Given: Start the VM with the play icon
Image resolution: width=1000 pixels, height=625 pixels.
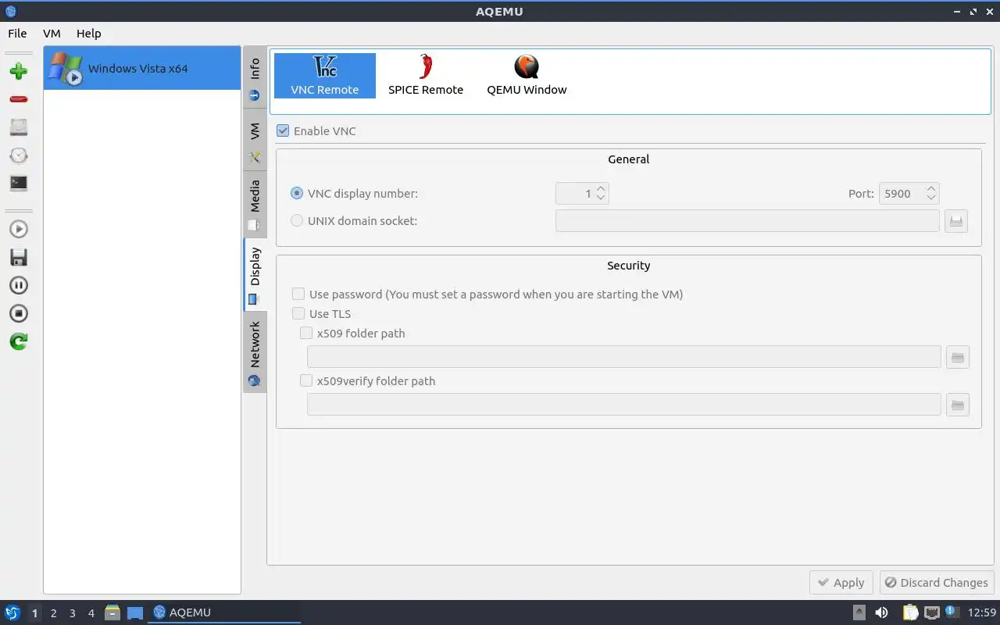Looking at the screenshot, I should point(19,229).
